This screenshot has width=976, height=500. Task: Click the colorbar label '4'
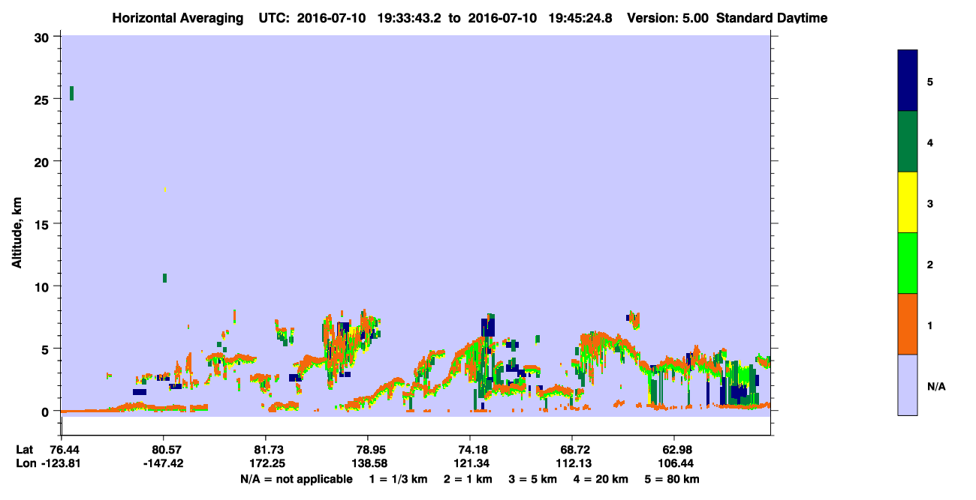pyautogui.click(x=930, y=142)
